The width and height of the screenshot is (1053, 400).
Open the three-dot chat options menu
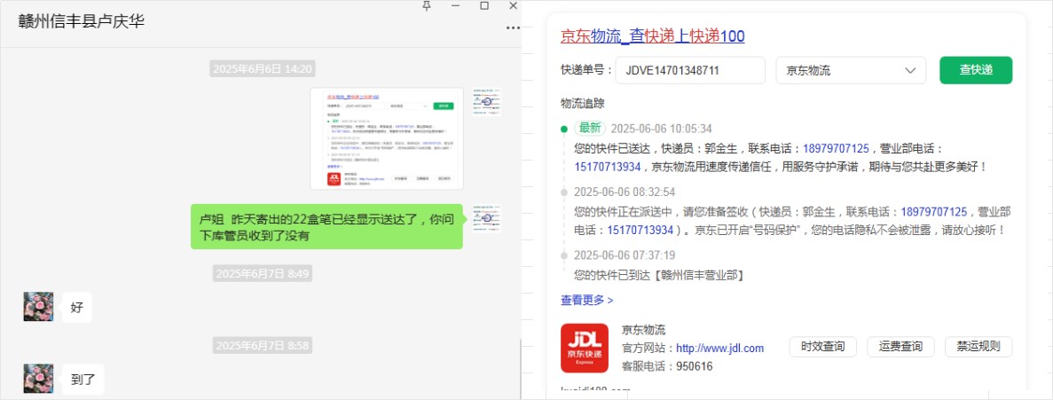tap(513, 27)
